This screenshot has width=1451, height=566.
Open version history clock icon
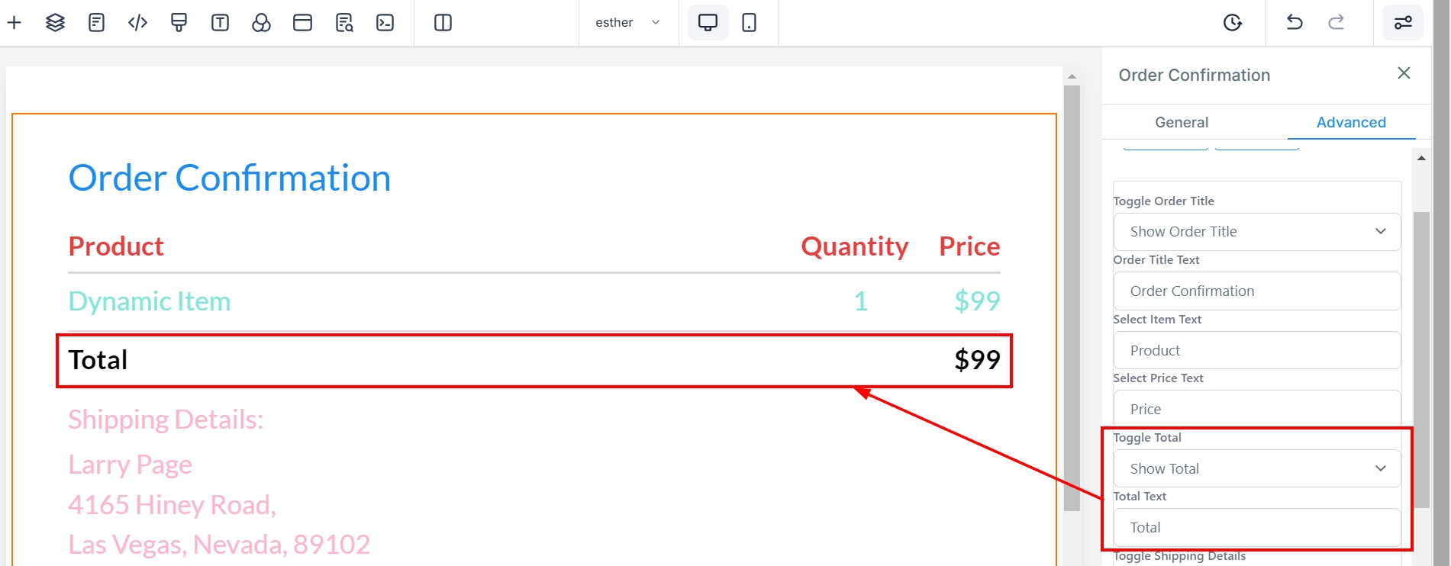[1232, 23]
